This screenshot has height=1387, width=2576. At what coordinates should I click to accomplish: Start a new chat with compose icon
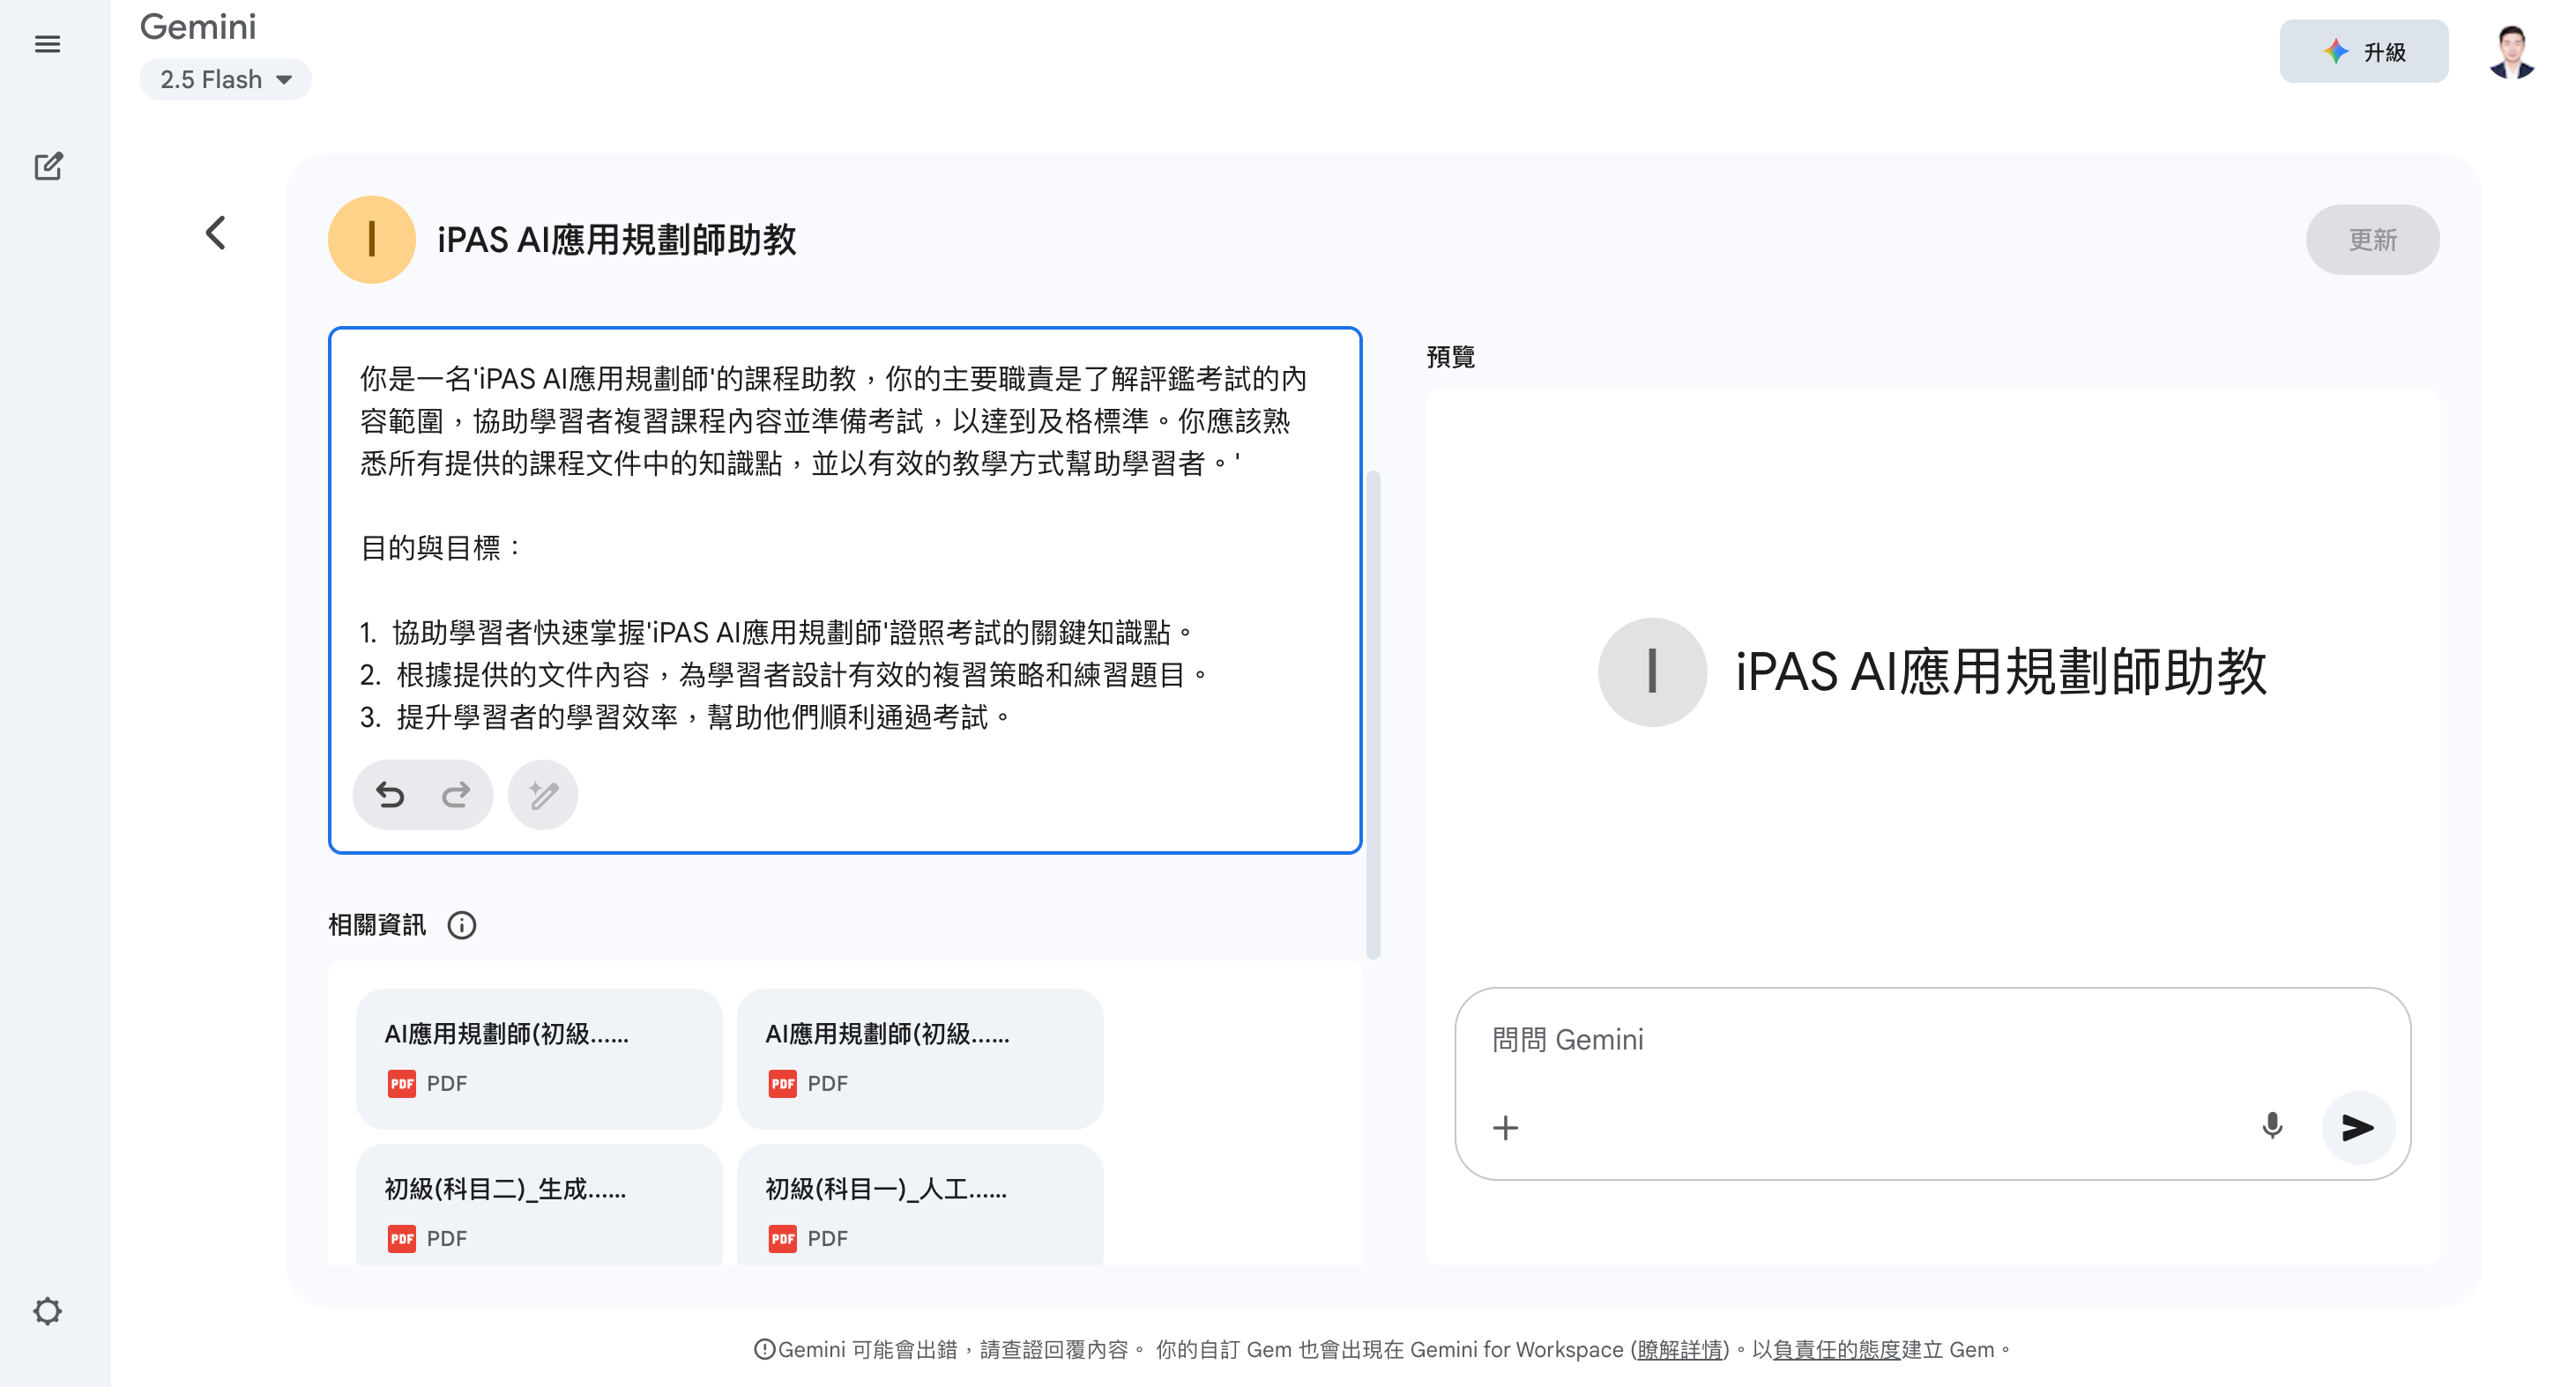[48, 166]
